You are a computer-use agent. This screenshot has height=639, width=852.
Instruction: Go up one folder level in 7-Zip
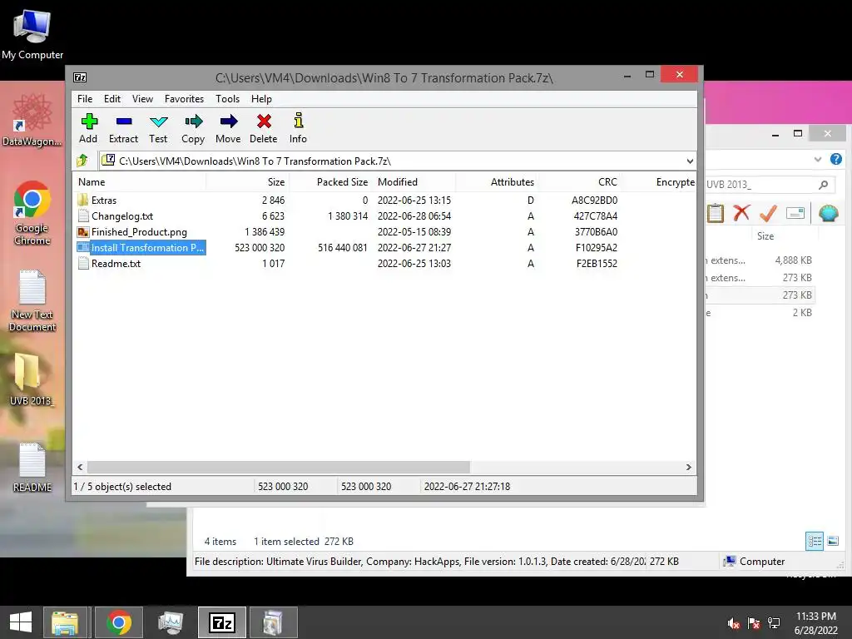coord(82,161)
